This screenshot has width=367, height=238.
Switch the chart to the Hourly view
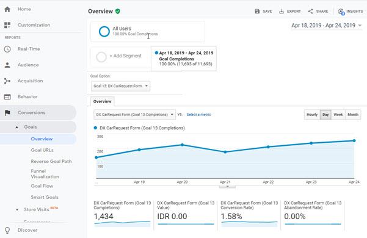pos(312,115)
